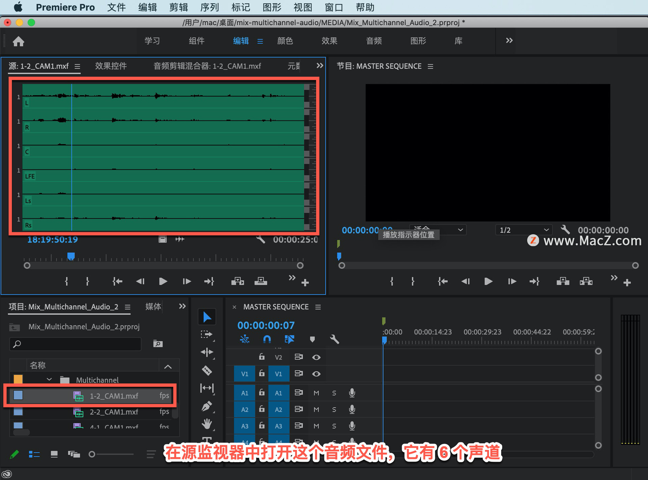Sort by 名称 column header

[x=37, y=365]
